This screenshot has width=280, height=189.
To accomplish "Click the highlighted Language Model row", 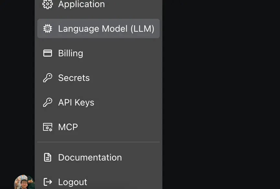I will tap(98, 28).
